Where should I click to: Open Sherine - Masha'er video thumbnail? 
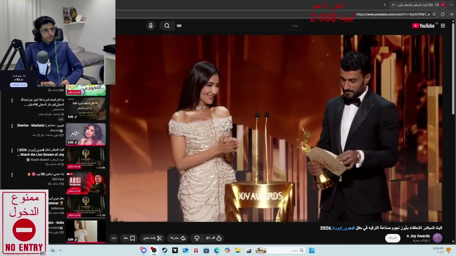point(85,134)
